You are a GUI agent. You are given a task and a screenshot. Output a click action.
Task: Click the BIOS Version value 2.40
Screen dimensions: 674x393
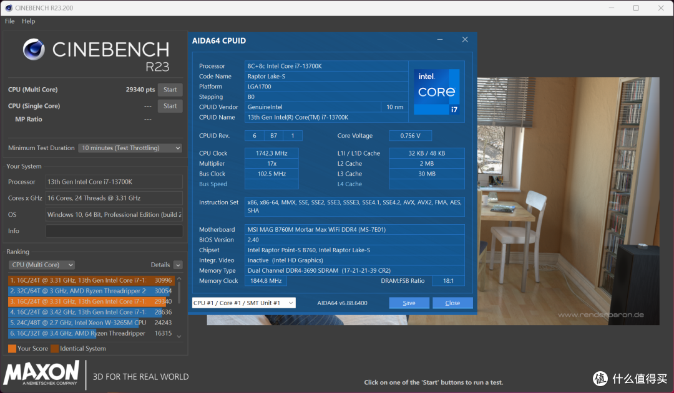[354, 240]
